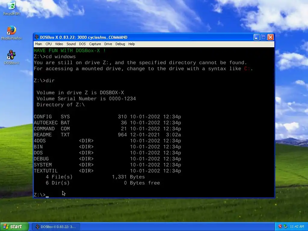
Task: Click the CONFIG SYS file entry
Action: (107, 117)
